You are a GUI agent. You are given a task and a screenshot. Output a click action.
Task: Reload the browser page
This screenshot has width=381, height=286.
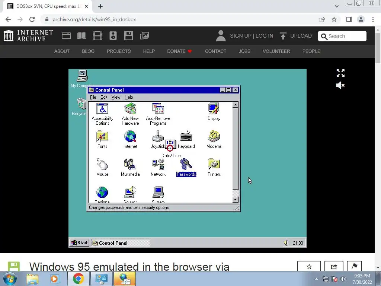[x=32, y=19]
